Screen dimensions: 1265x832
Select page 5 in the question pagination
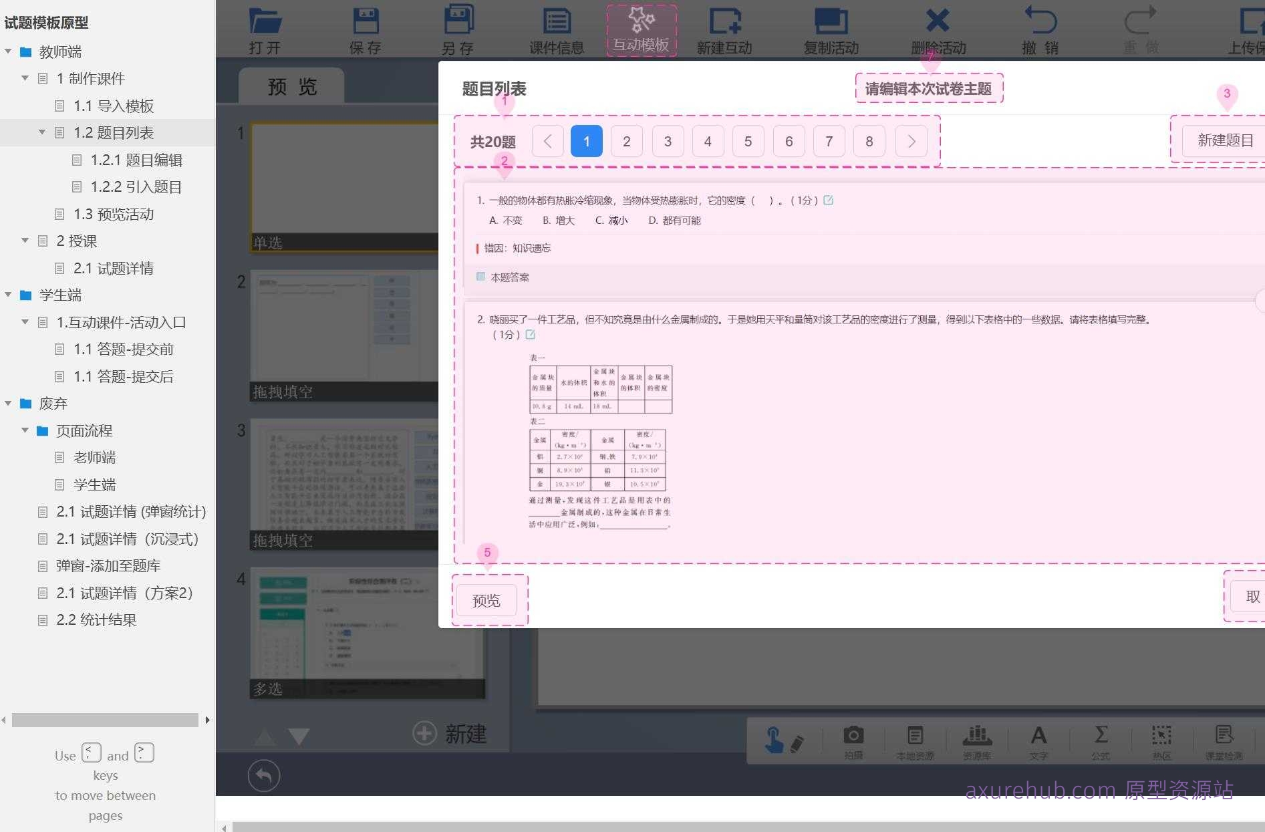pos(748,141)
